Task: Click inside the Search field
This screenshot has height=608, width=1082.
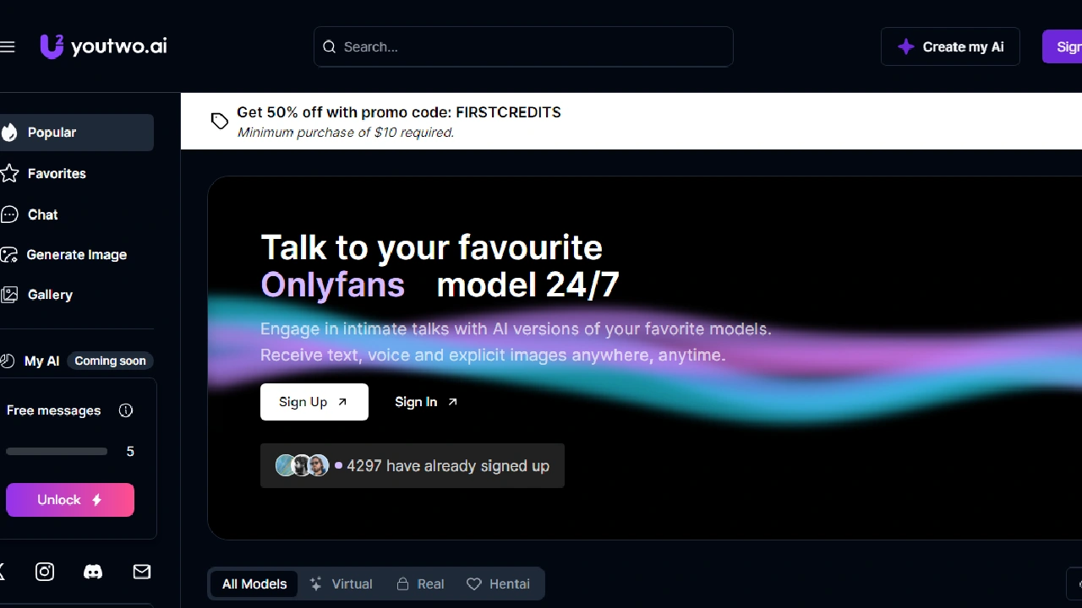Action: [523, 46]
